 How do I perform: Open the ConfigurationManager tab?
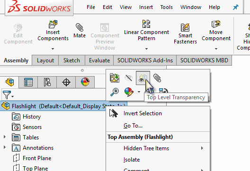pos(47,82)
